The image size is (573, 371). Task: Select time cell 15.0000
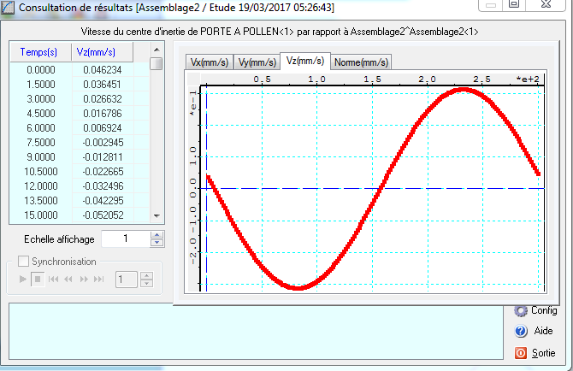click(x=41, y=215)
